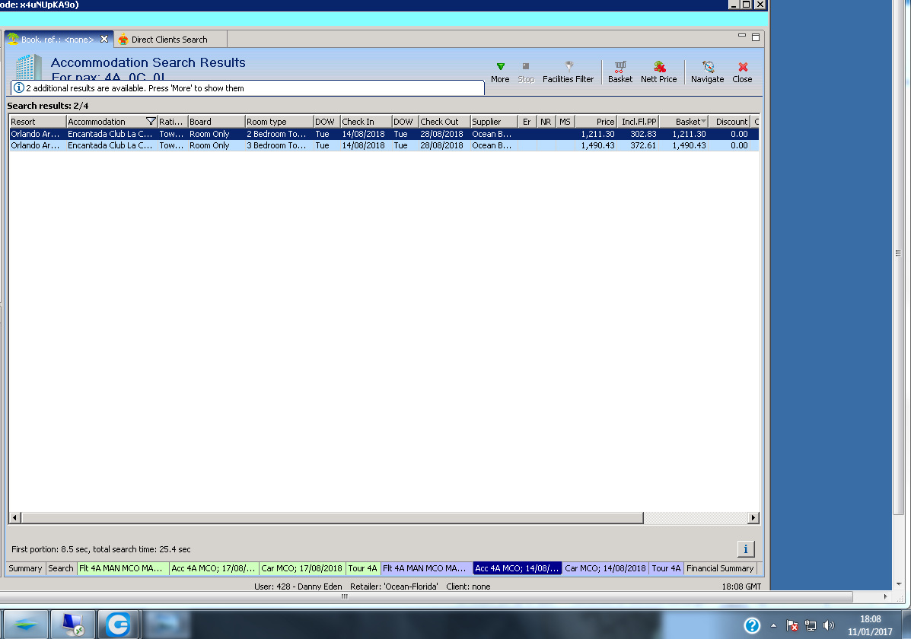Screen dimensions: 911x639
Task: Select the 2 Bedroom To... result row
Action: 384,134
